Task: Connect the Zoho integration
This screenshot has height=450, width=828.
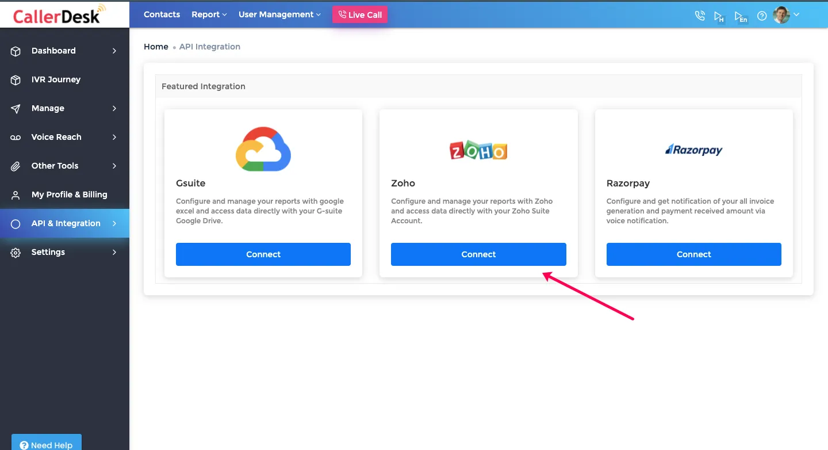Action: [x=478, y=254]
